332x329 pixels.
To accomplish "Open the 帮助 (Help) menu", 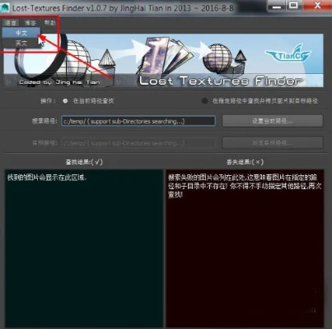I will pos(49,23).
